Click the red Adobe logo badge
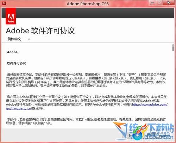The height and width of the screenshot is (143, 176). pyautogui.click(x=11, y=16)
